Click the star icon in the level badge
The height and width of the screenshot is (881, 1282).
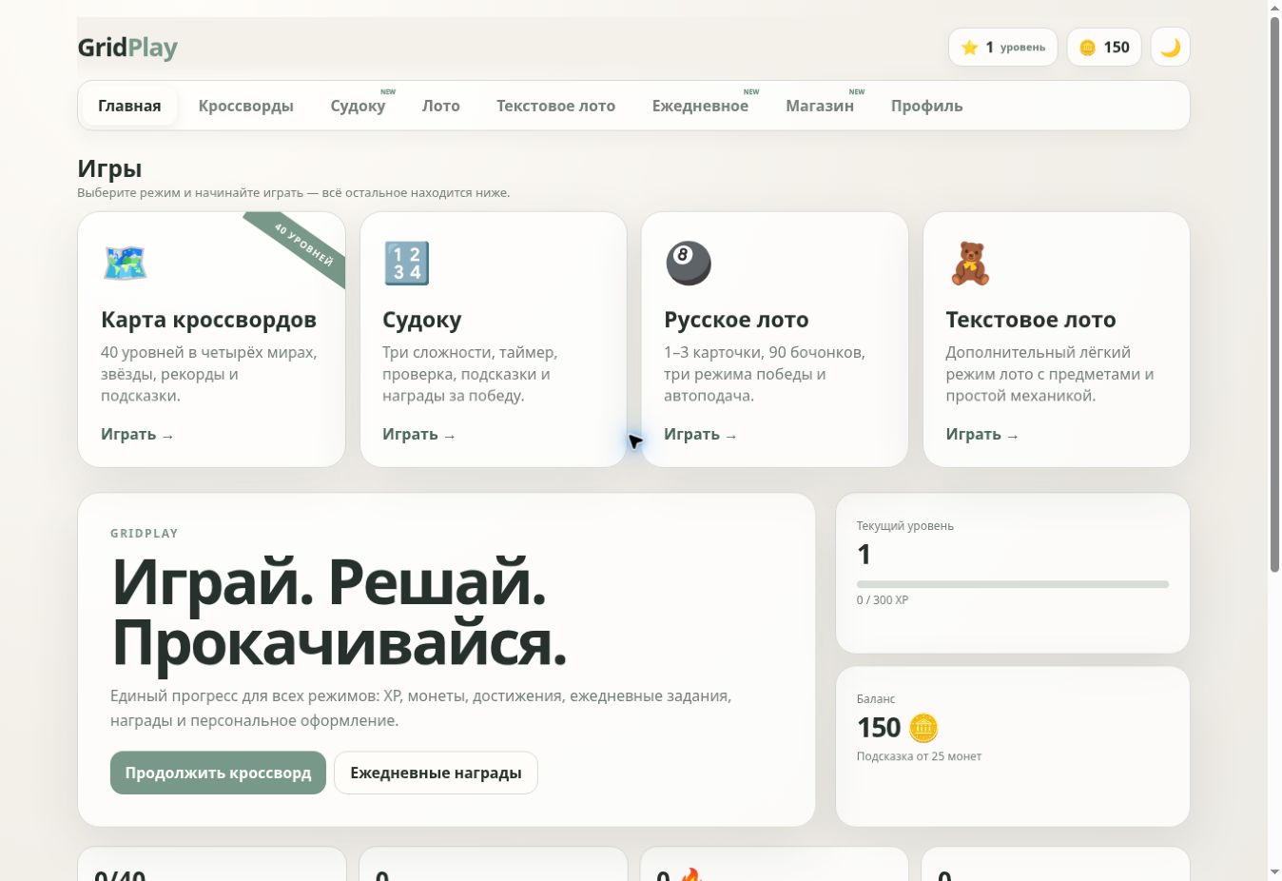tap(969, 47)
